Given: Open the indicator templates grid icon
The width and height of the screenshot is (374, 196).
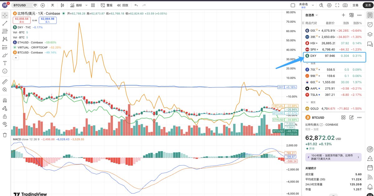Looking at the screenshot, I should [x=93, y=5].
